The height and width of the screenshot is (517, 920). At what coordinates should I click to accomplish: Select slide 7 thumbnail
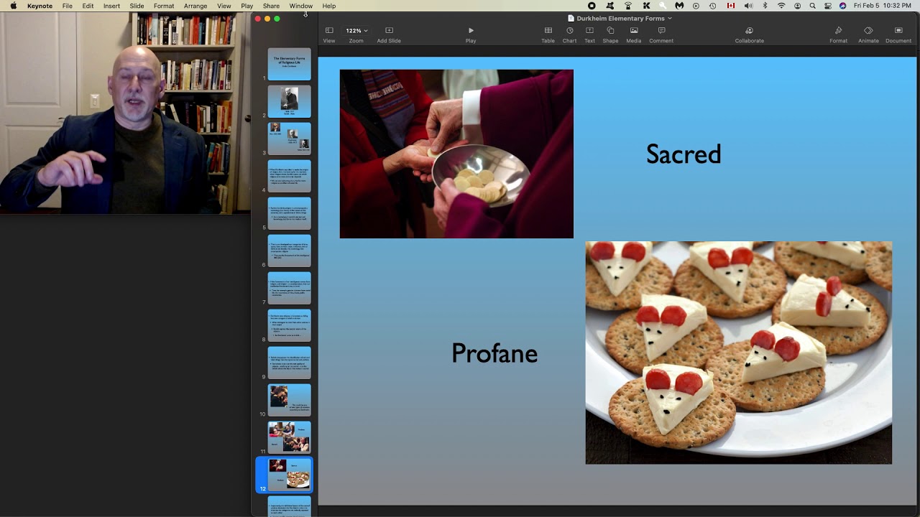tap(290, 289)
